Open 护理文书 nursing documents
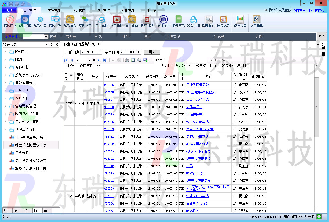 (178, 21)
